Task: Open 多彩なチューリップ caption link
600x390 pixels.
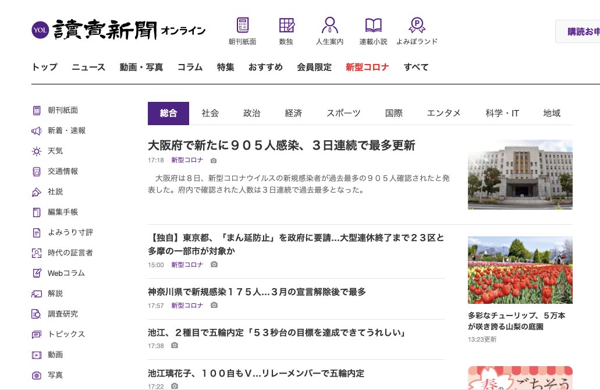Action: point(516,321)
